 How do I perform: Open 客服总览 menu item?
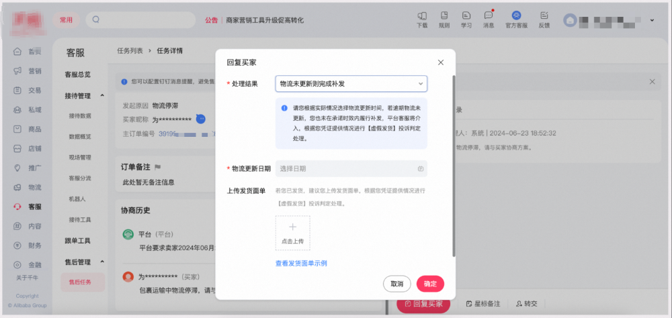point(77,74)
